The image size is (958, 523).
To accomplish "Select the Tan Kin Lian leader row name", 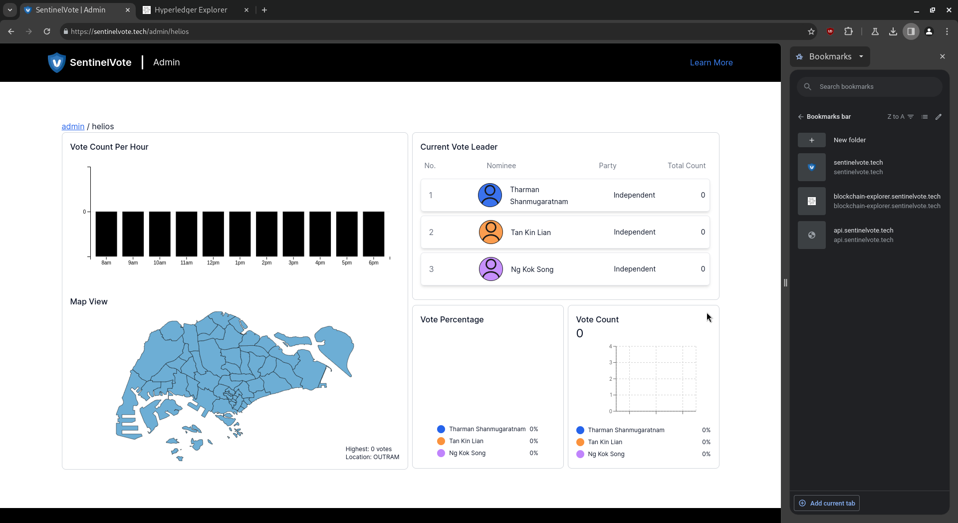I will [x=530, y=233].
